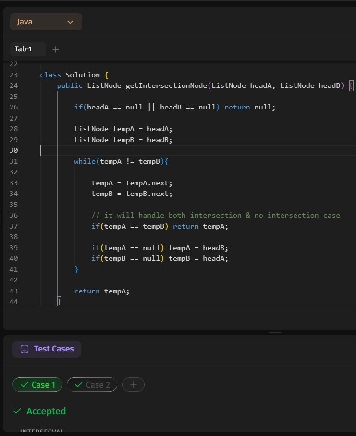This screenshot has width=356, height=436.
Task: Click the tempA = headB assignment
Action: (x=198, y=248)
